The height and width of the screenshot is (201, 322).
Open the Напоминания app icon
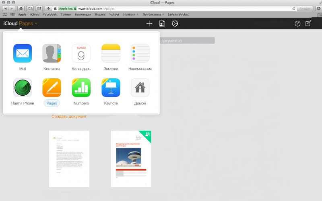[x=140, y=53]
